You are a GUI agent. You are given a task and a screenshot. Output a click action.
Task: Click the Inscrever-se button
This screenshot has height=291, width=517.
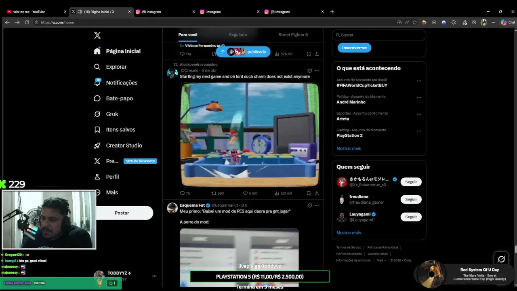(x=354, y=48)
